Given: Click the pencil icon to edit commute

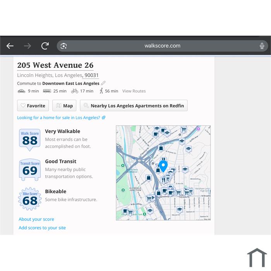Looking at the screenshot, I should click(x=103, y=83).
